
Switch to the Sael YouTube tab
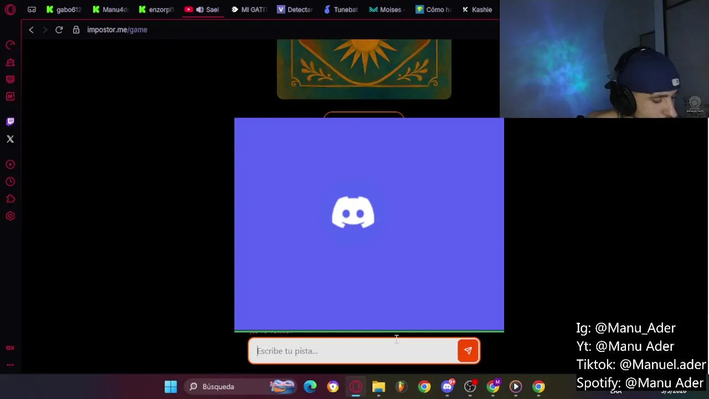click(x=203, y=9)
